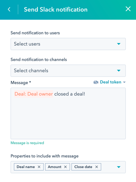Open the Select channels dropdown
This screenshot has width=136, height=182.
(68, 70)
